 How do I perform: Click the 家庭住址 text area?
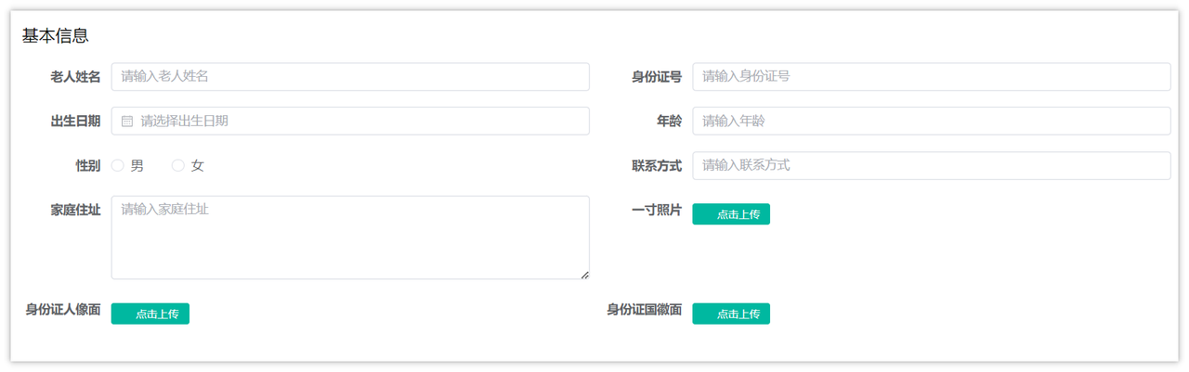pos(350,237)
